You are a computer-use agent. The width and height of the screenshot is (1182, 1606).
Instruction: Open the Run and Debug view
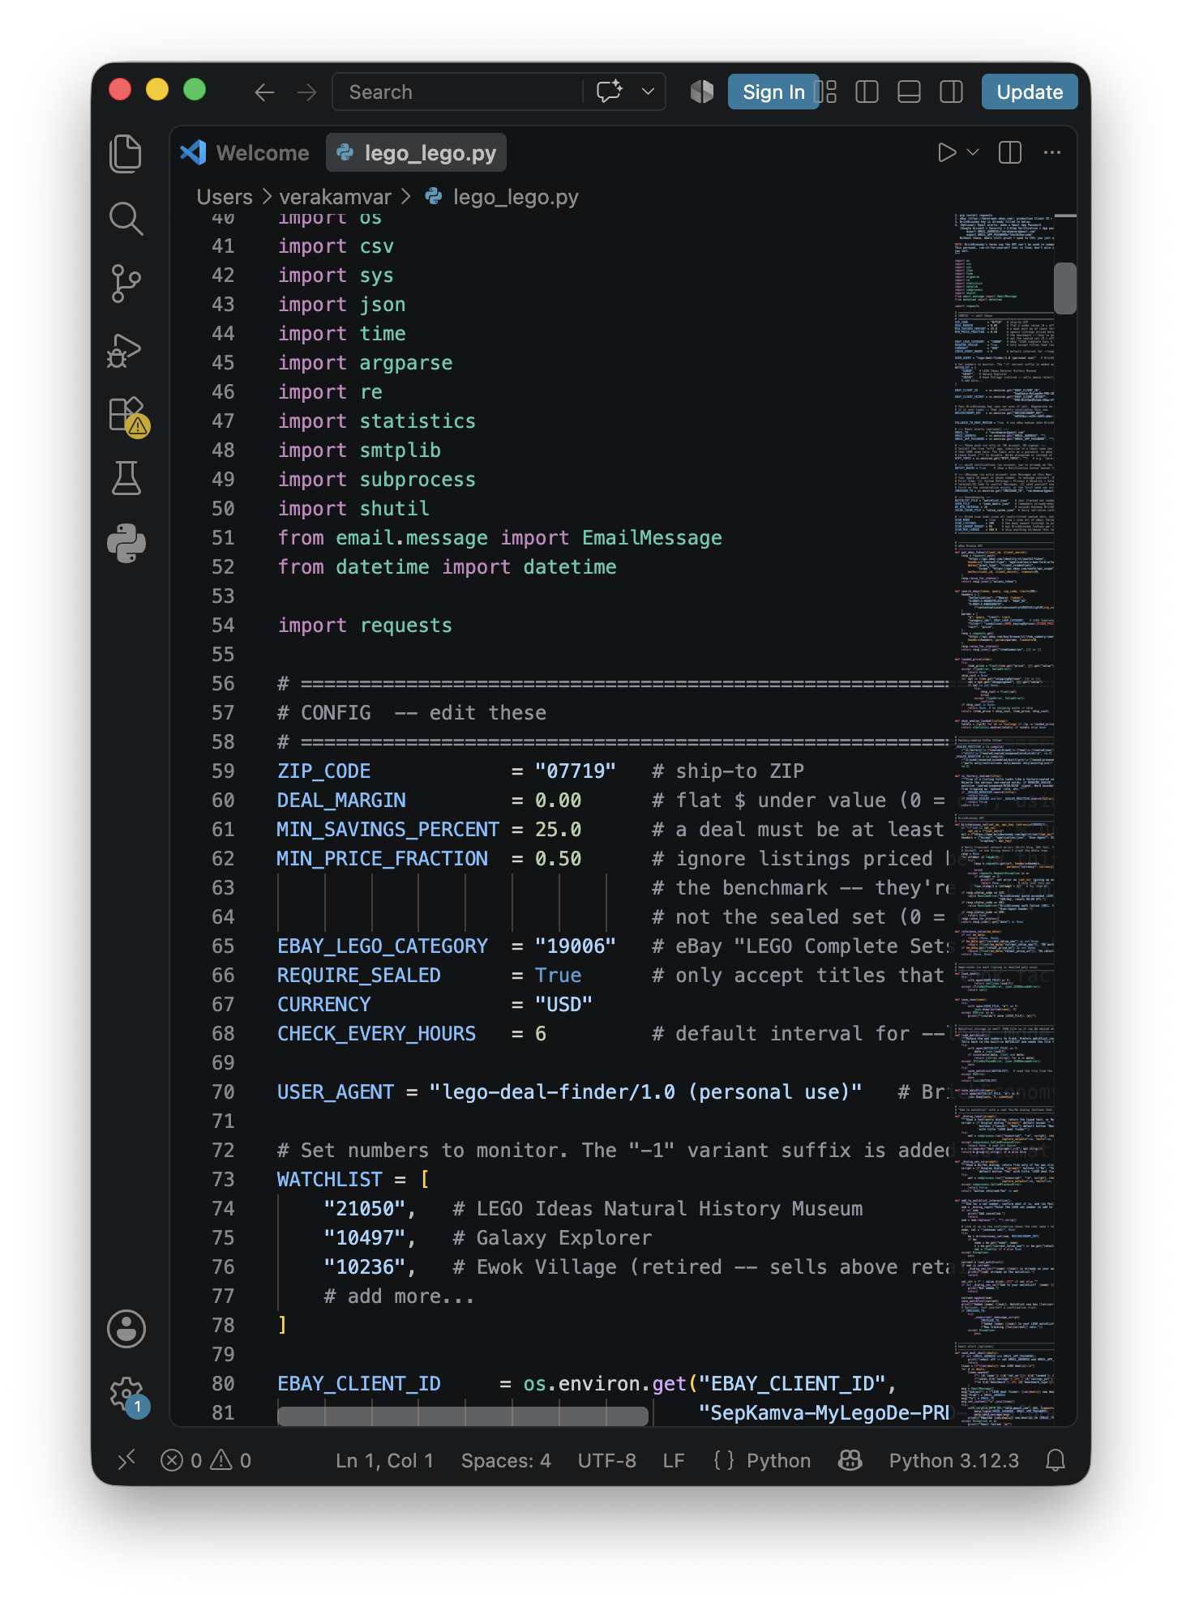[126, 349]
